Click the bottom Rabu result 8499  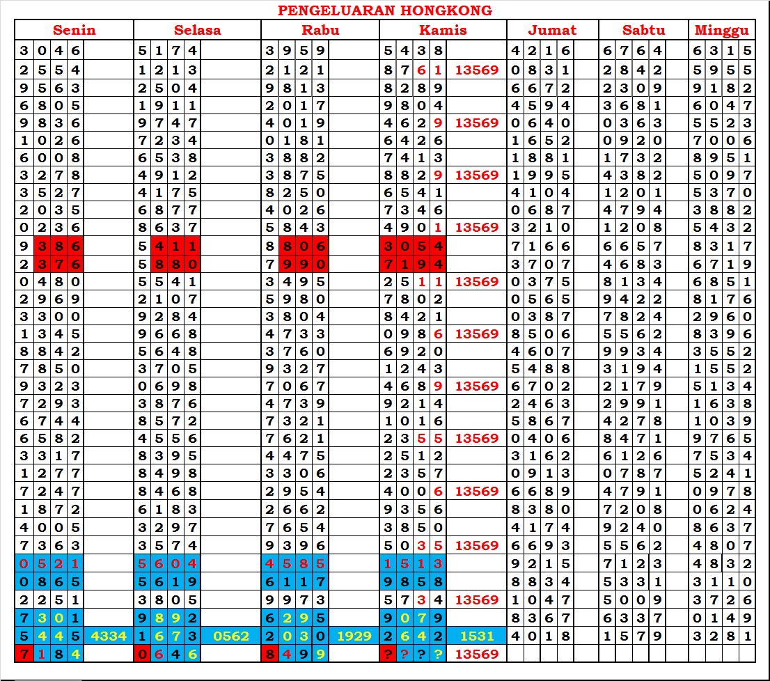(x=295, y=654)
